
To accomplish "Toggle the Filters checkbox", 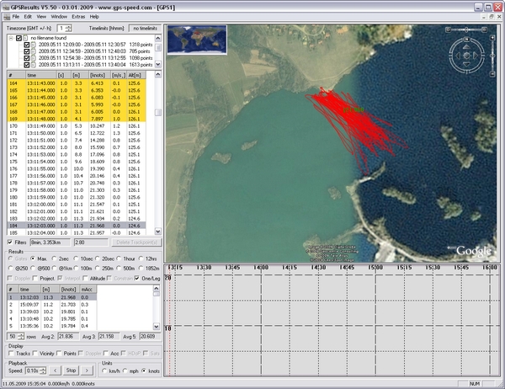I will coord(10,242).
